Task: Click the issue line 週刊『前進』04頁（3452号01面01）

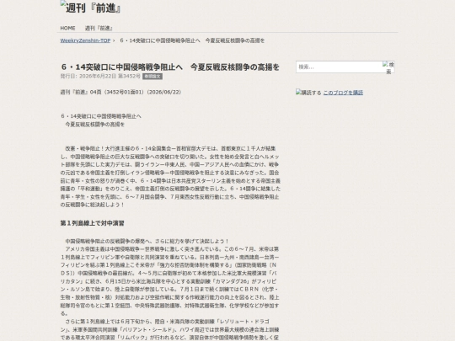Action: coord(120,93)
